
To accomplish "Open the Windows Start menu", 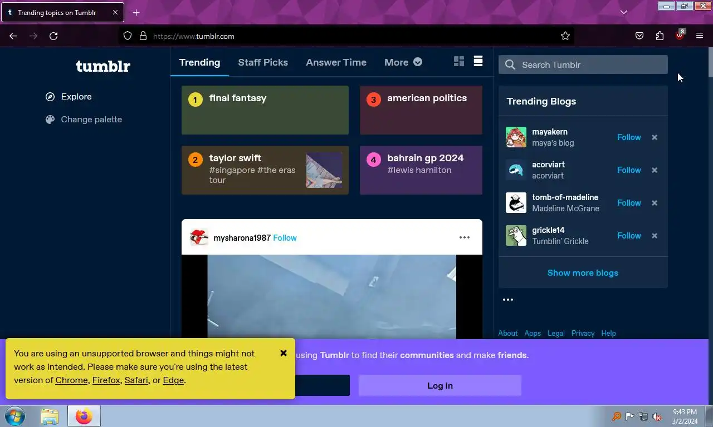I will tap(15, 416).
